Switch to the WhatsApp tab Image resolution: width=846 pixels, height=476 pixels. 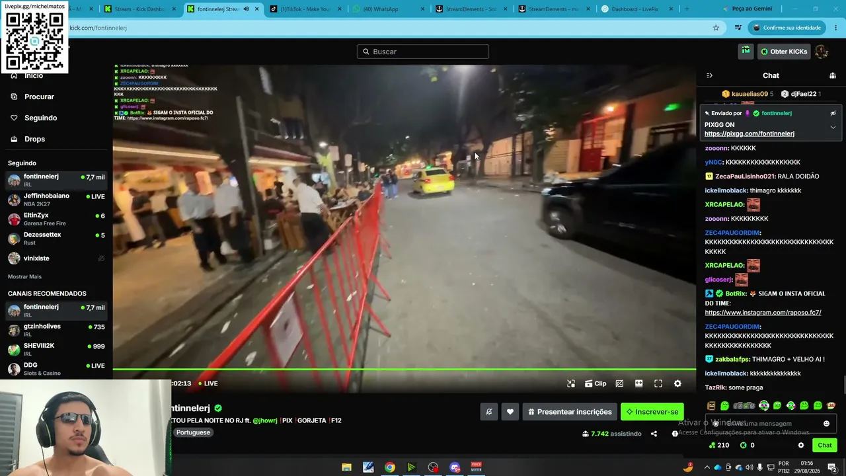click(x=388, y=9)
